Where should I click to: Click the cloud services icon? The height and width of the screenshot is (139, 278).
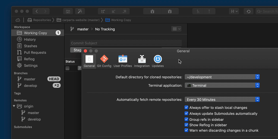[x=18, y=20]
